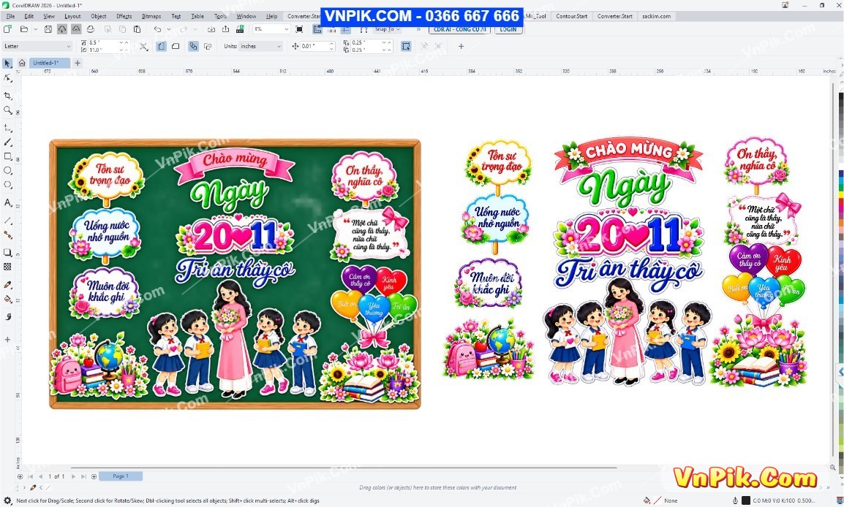The width and height of the screenshot is (844, 507).
Task: Select the Polygon tool
Action: 7,184
